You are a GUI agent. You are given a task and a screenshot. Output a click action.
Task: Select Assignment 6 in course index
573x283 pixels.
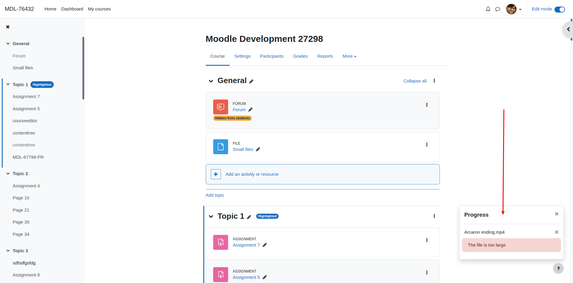[x=26, y=275]
